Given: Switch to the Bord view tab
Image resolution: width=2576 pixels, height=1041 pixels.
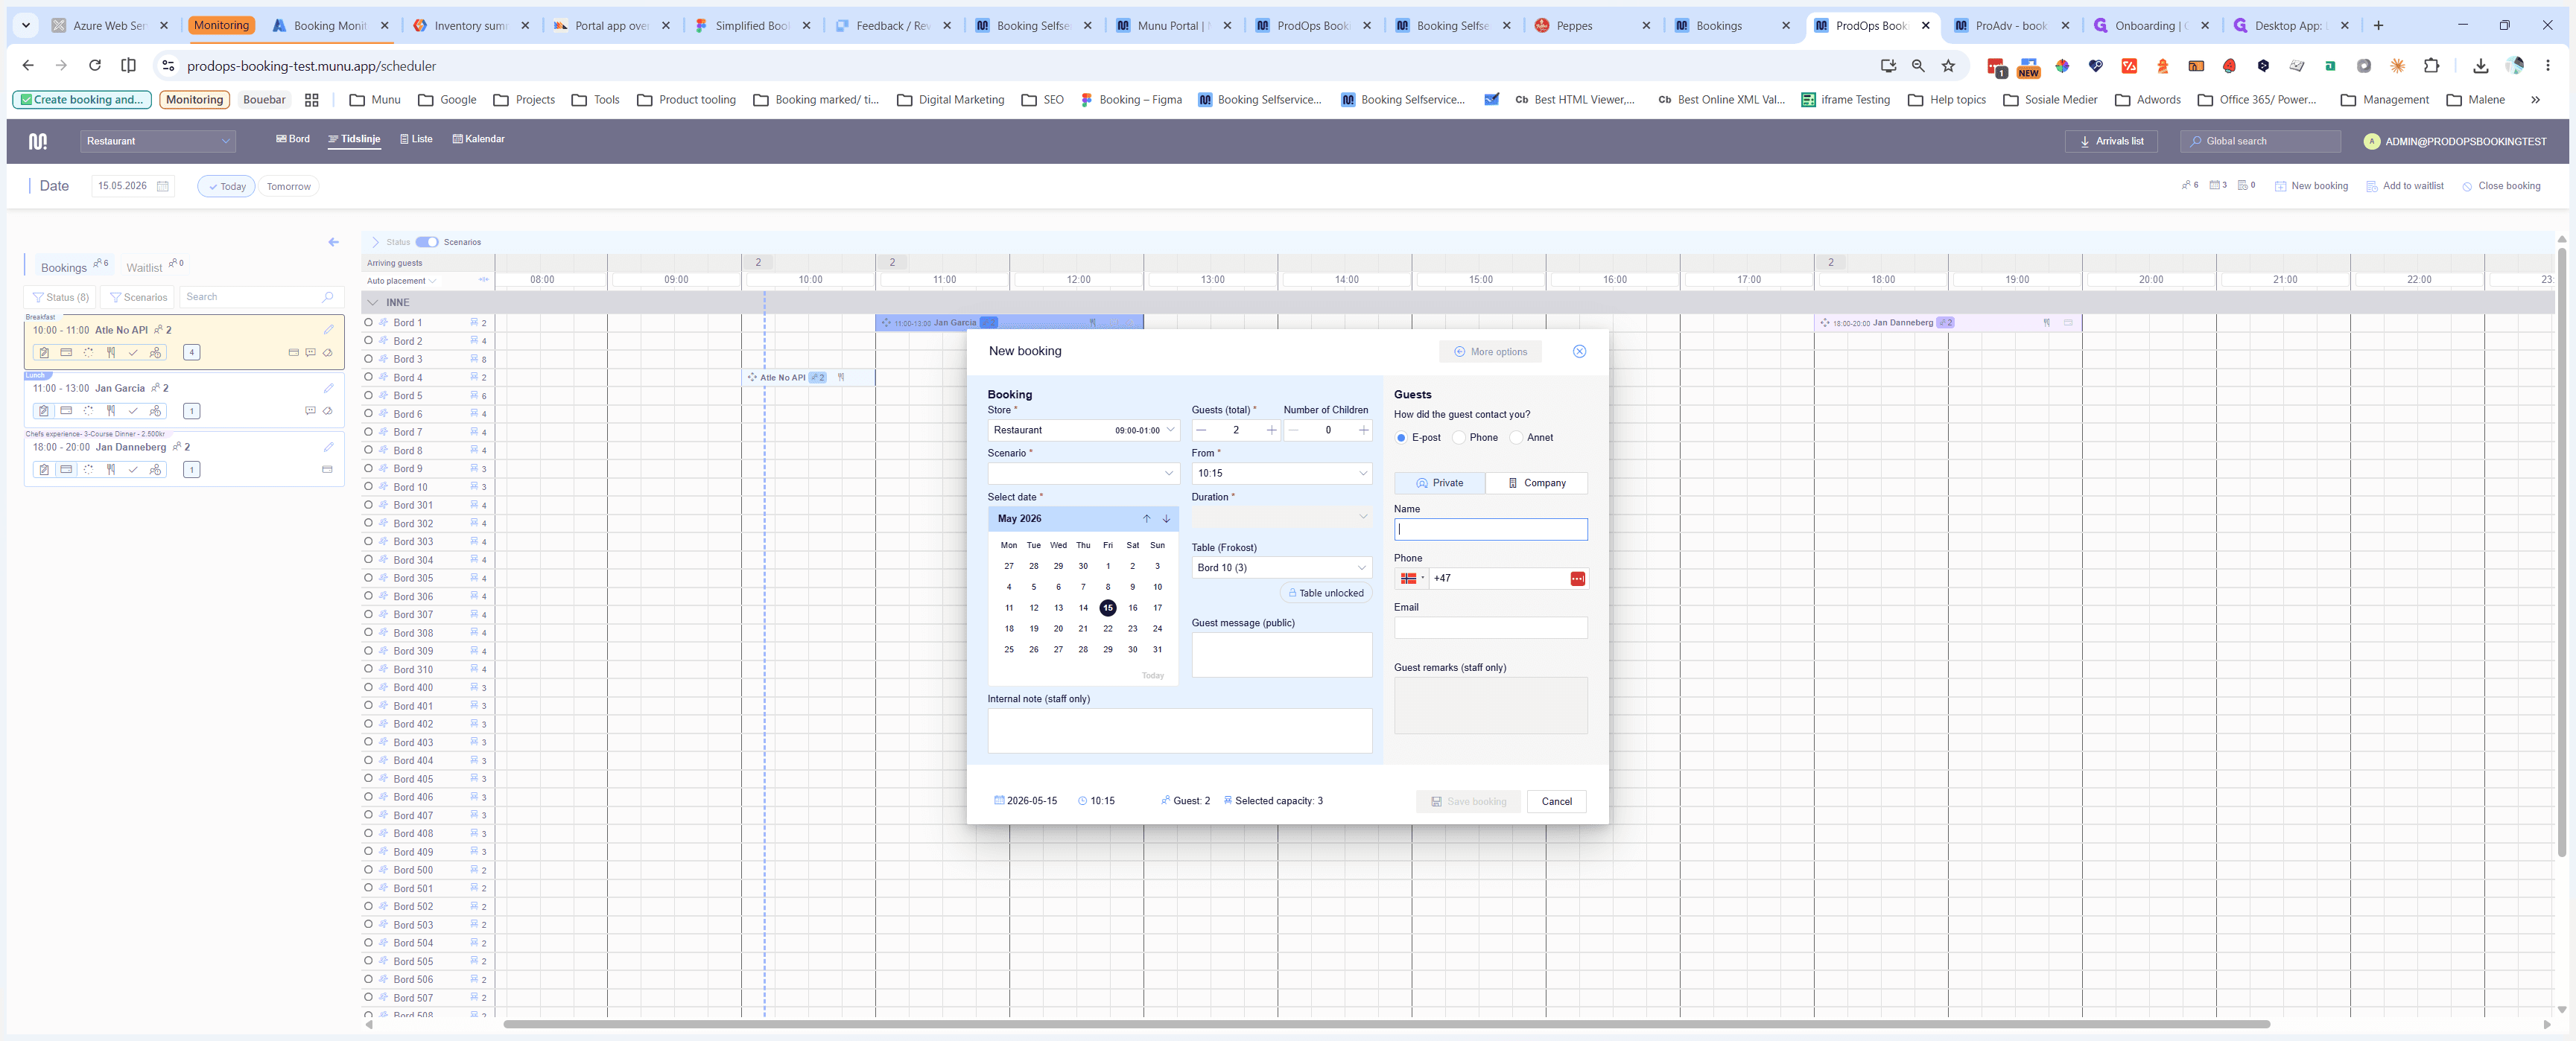Looking at the screenshot, I should pyautogui.click(x=293, y=139).
